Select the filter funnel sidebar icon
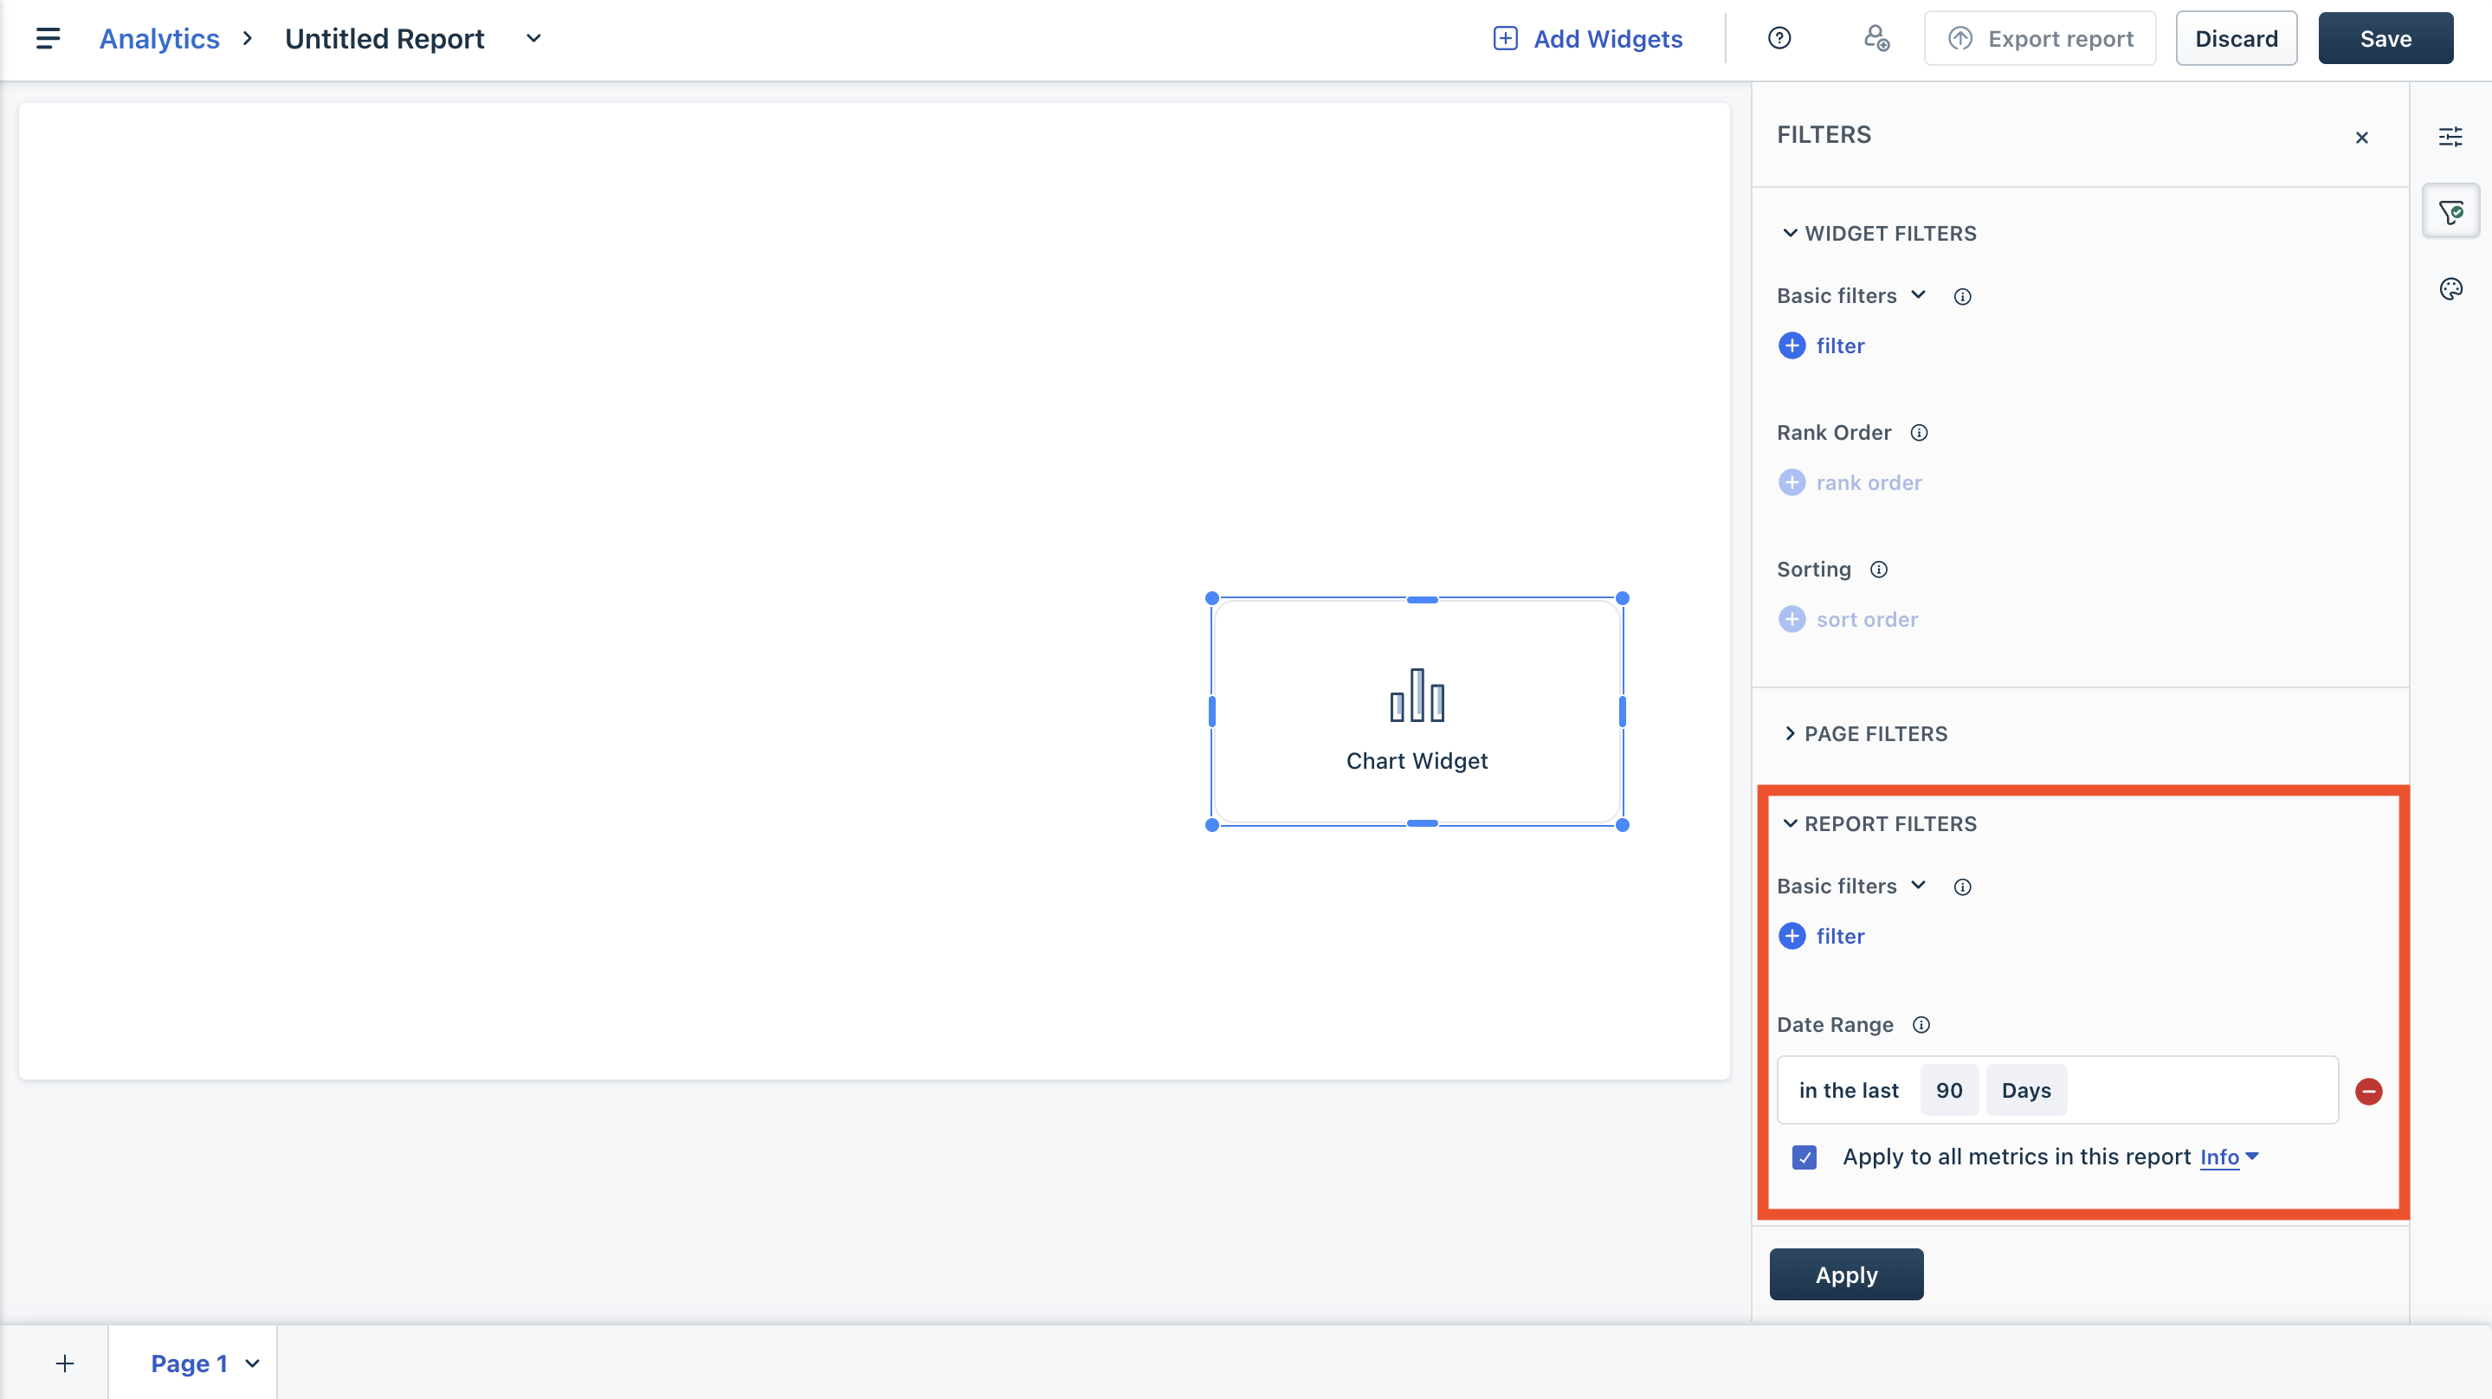The height and width of the screenshot is (1399, 2492). pos(2450,212)
